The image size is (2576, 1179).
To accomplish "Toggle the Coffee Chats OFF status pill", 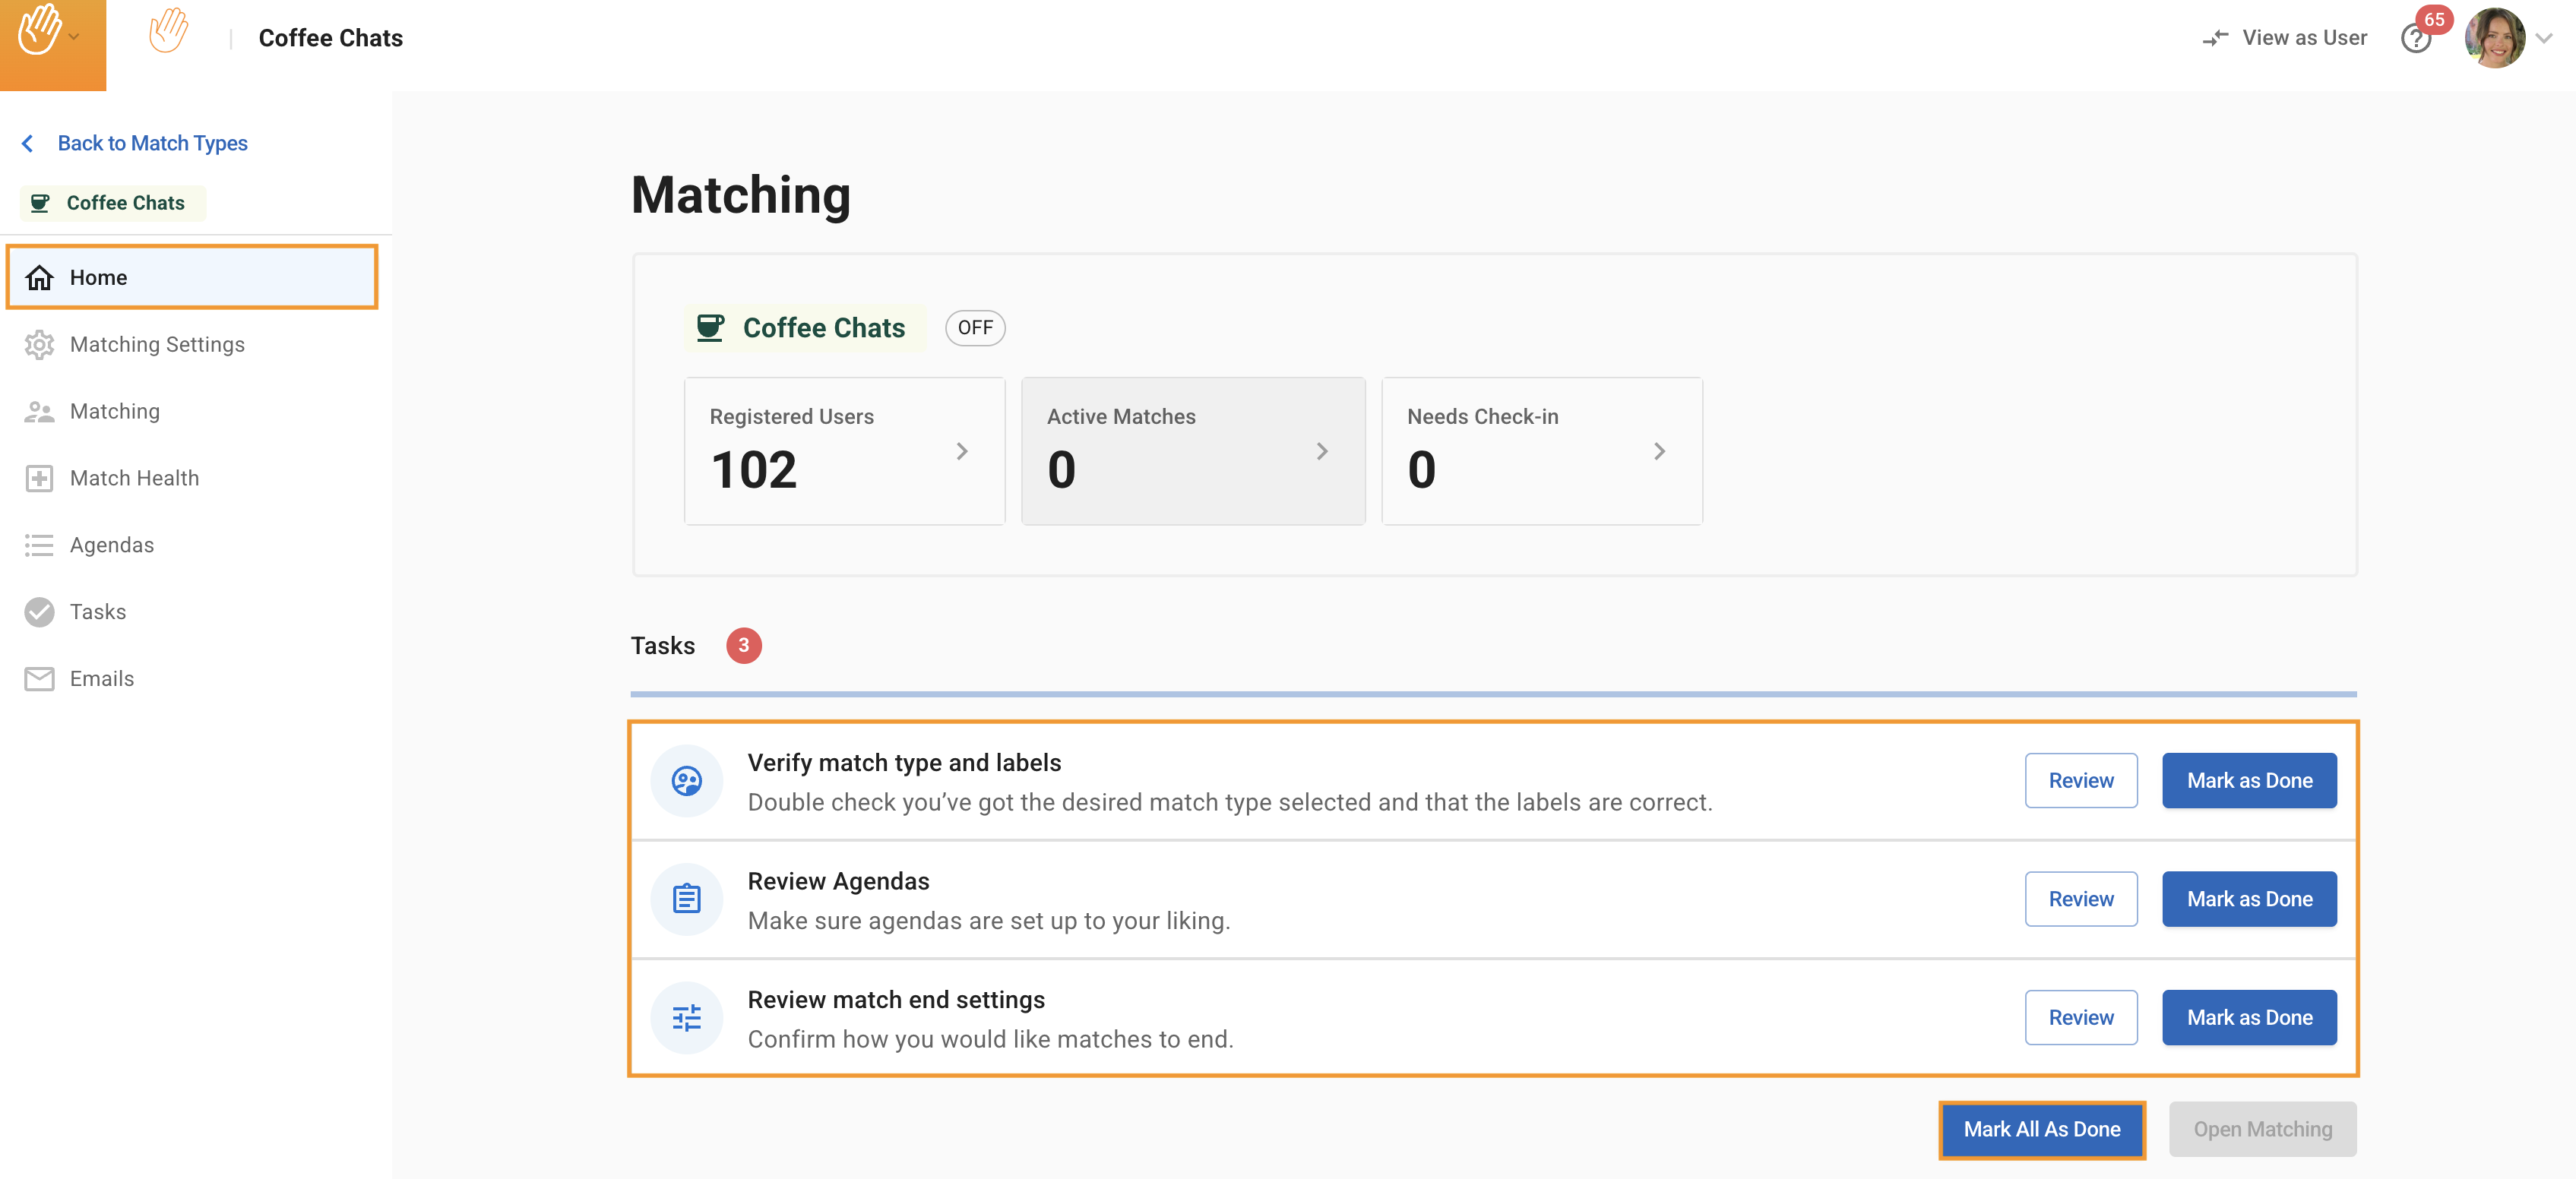I will pos(974,328).
